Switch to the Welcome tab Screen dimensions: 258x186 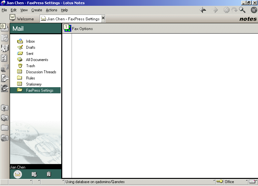(x=25, y=19)
